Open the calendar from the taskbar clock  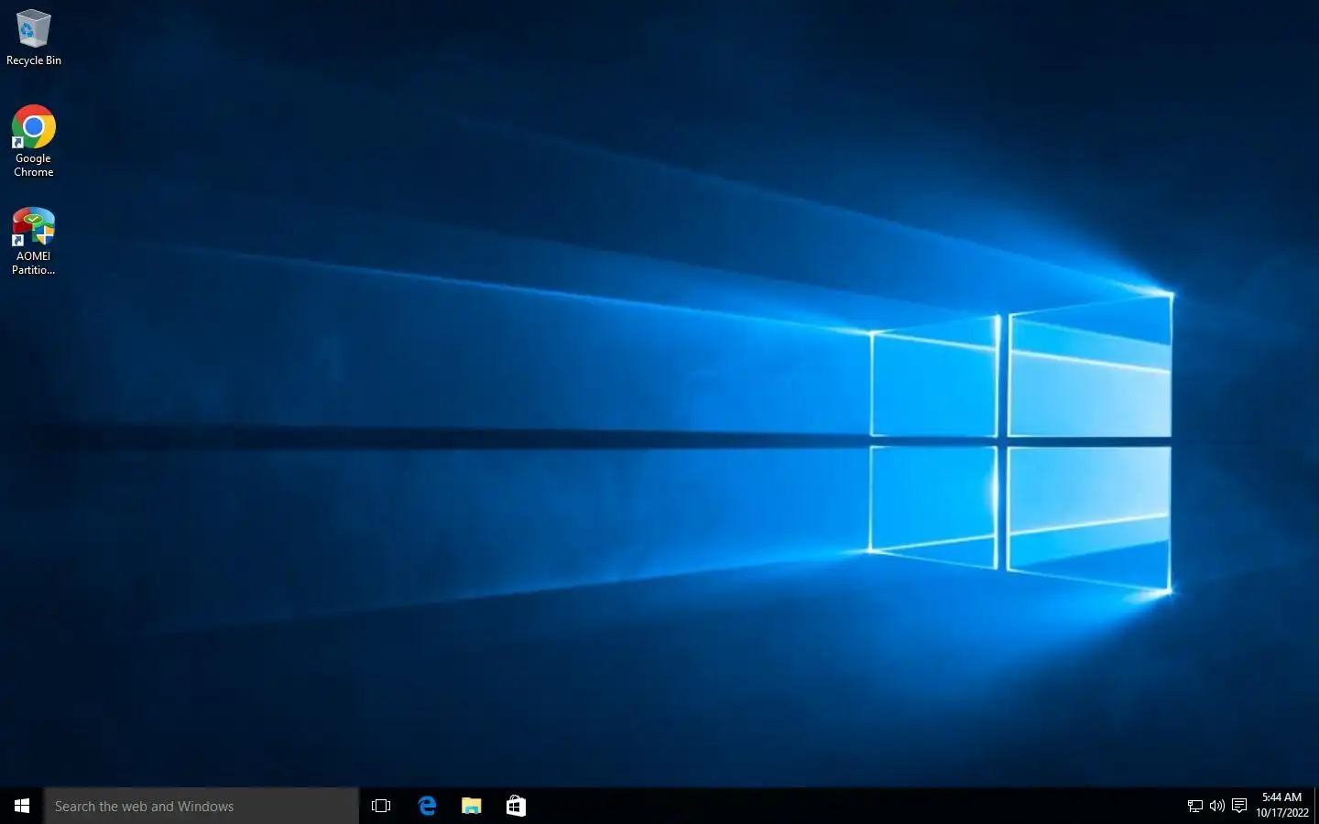point(1281,806)
